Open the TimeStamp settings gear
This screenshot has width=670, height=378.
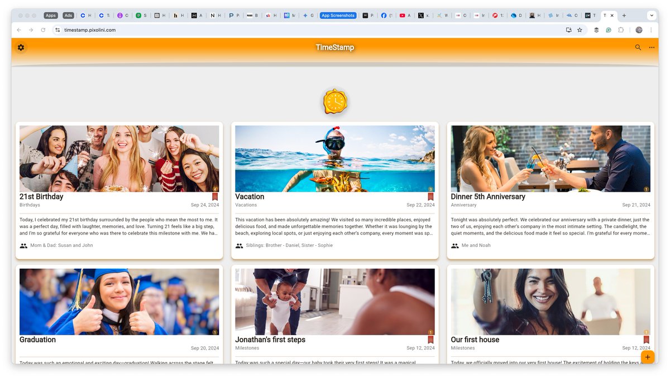21,47
